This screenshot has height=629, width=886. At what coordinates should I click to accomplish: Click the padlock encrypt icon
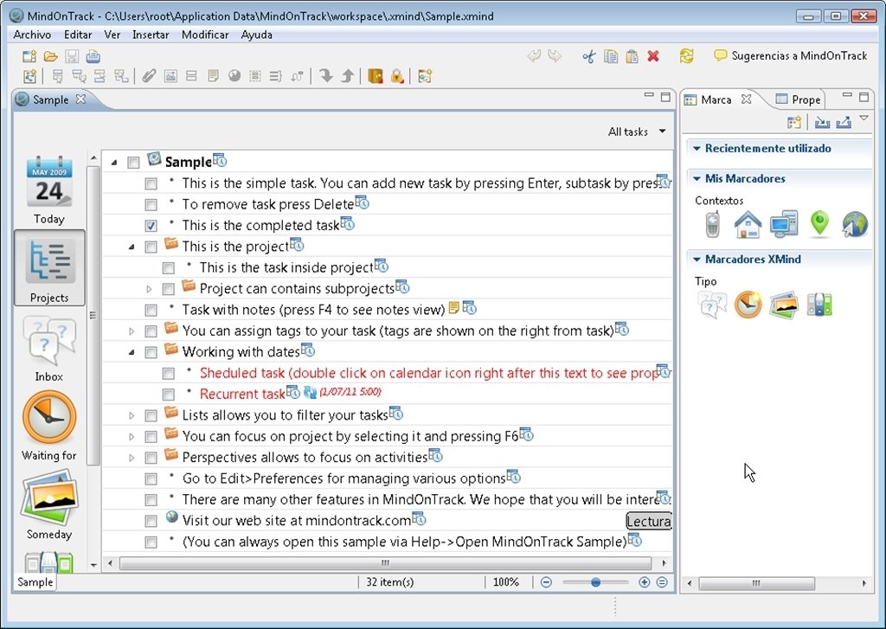tap(397, 76)
